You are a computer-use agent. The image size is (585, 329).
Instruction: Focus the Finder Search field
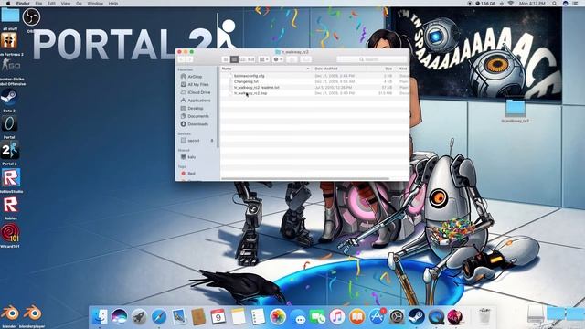(372, 59)
